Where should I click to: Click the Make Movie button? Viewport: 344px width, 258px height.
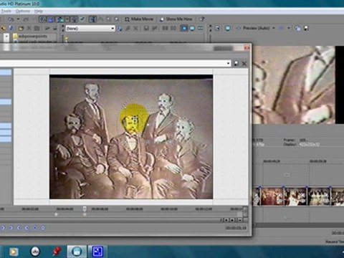point(139,19)
